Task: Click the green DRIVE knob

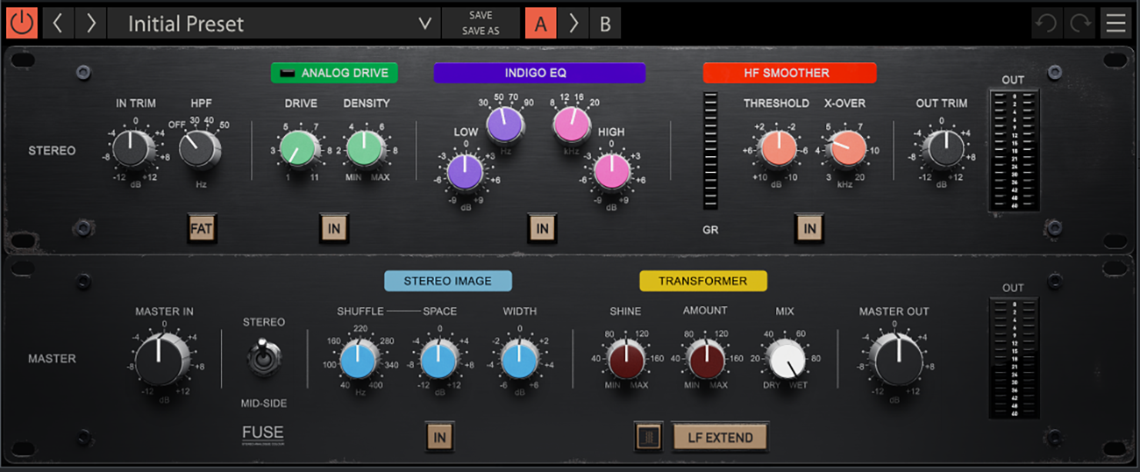Action: tap(300, 148)
